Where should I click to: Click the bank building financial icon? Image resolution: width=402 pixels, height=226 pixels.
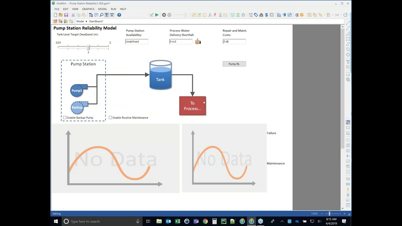pyautogui.click(x=238, y=15)
